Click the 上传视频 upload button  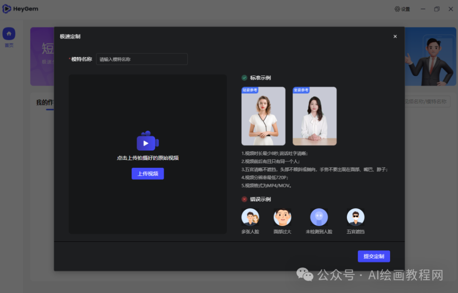click(x=148, y=173)
